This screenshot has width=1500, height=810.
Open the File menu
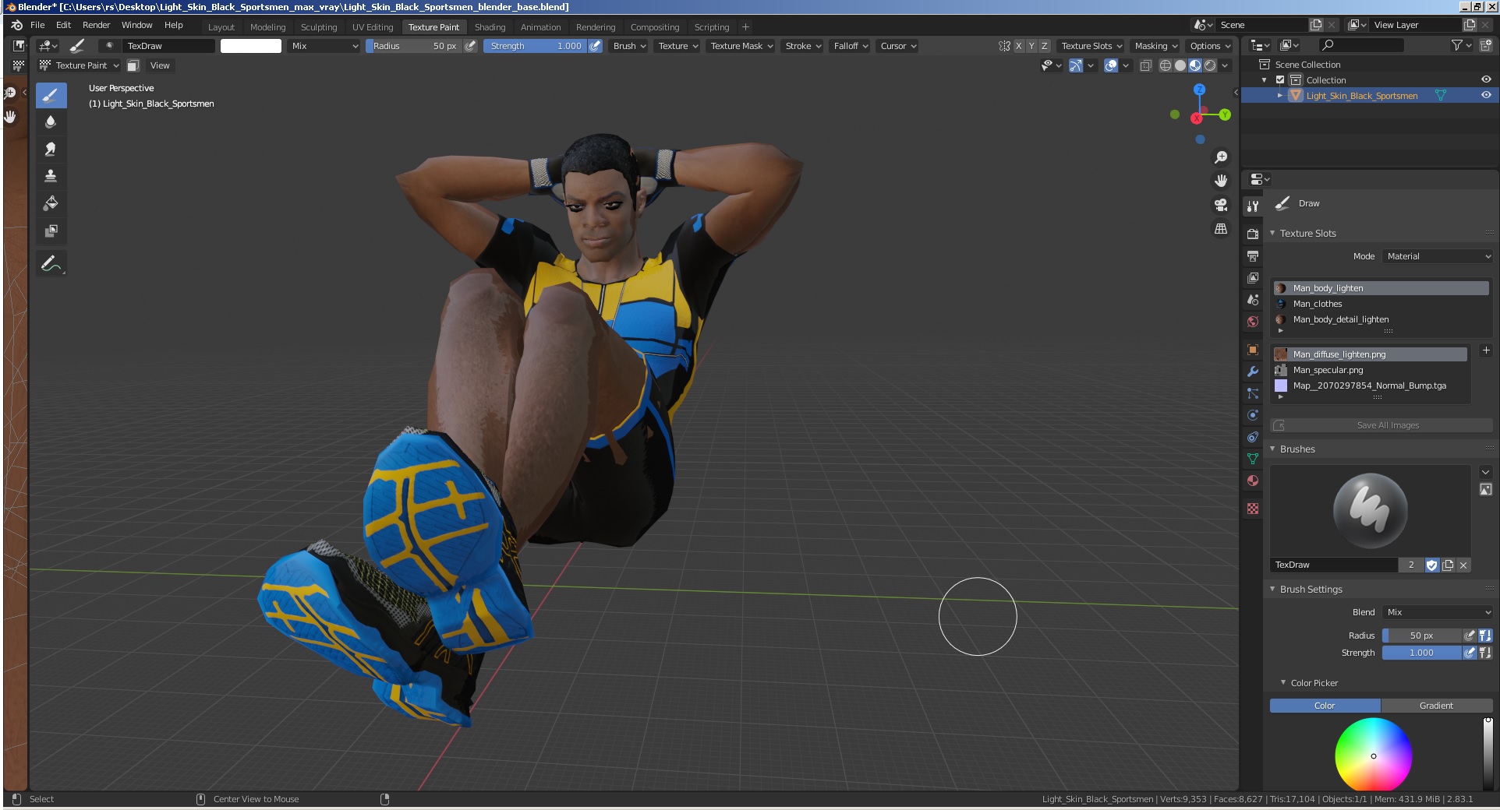[x=37, y=25]
